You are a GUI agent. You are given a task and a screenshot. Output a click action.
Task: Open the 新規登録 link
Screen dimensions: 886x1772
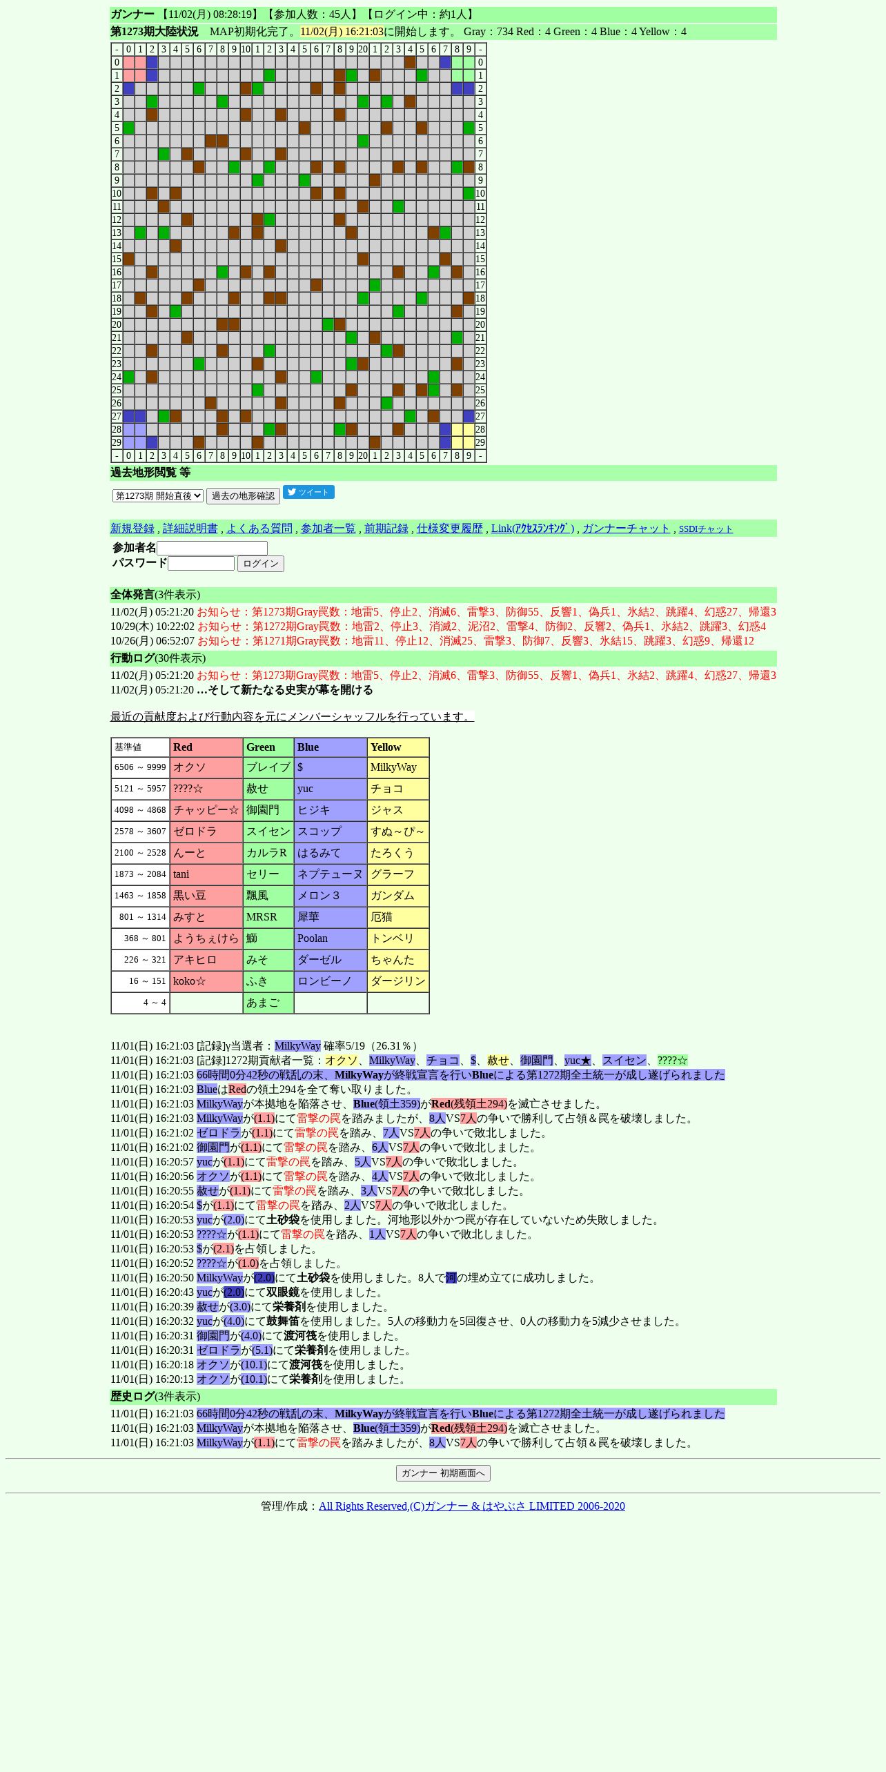coord(132,529)
